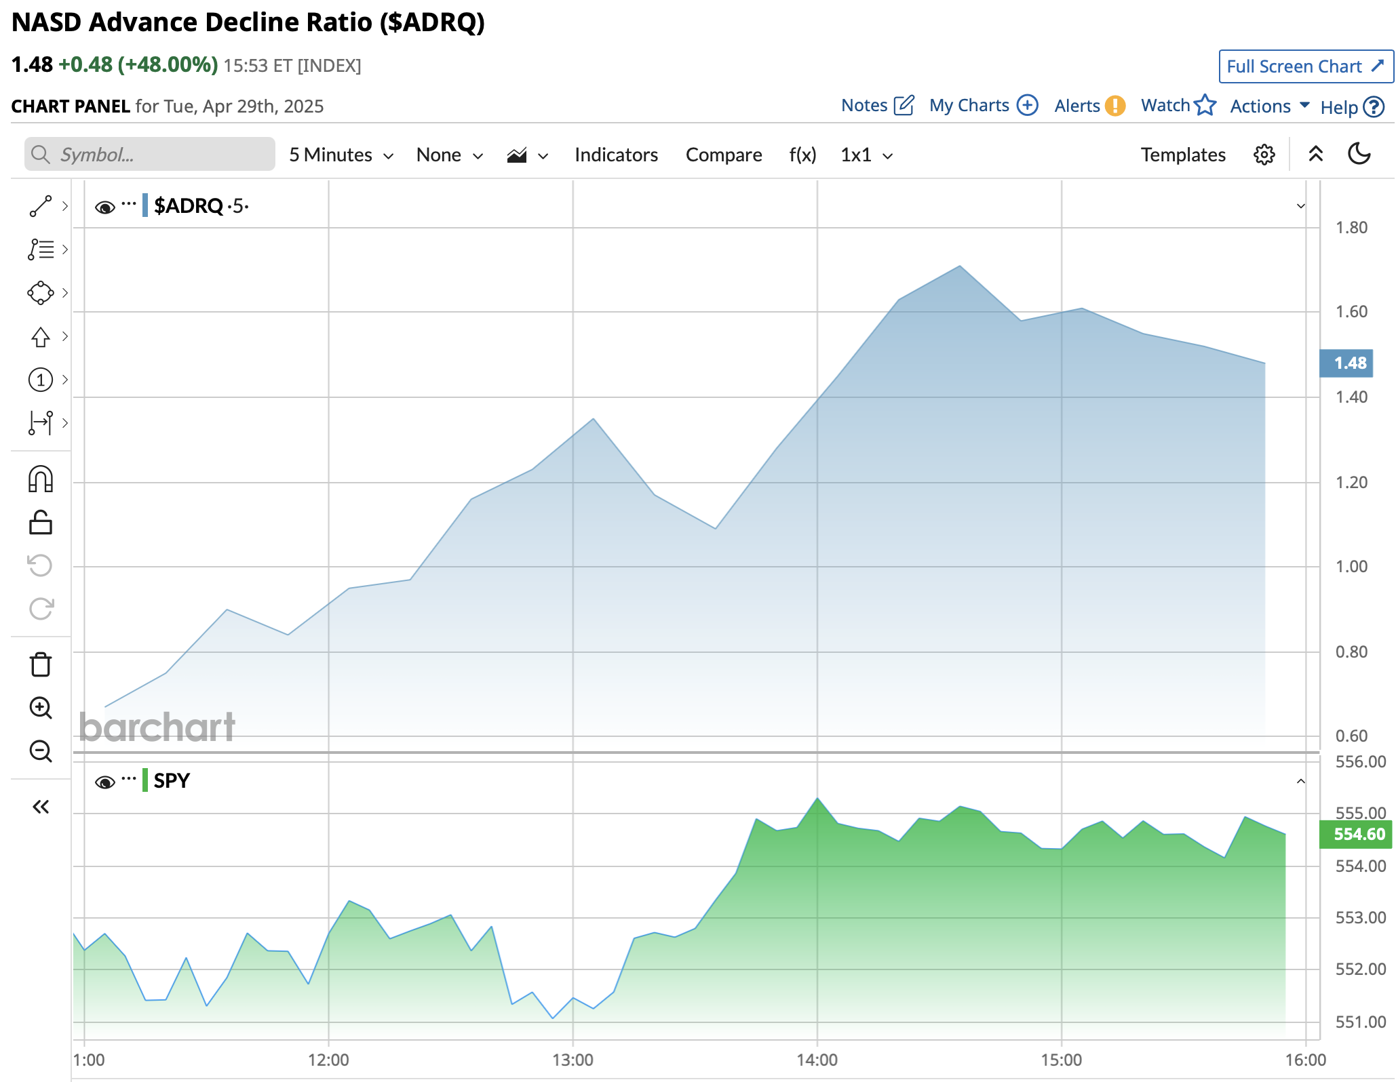Image resolution: width=1396 pixels, height=1082 pixels.
Task: Toggle SPY plot visibility eye icon
Action: [x=104, y=782]
